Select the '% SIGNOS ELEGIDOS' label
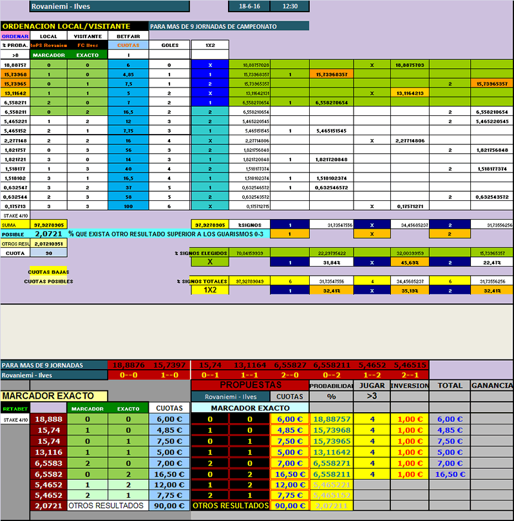 (202, 253)
